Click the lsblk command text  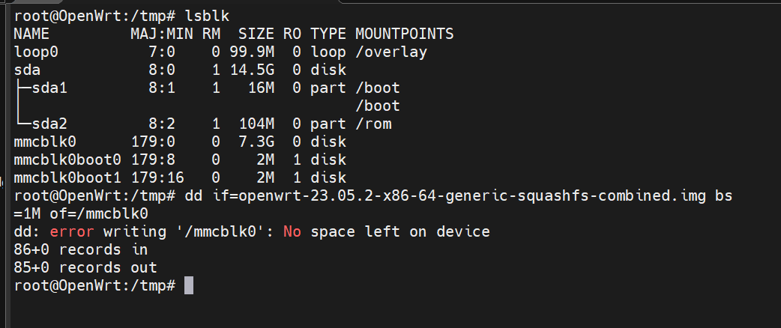pos(207,16)
